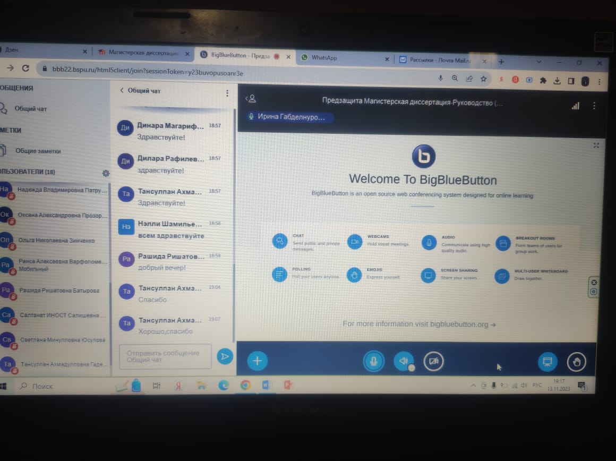This screenshot has height=461, width=616.
Task: Open the users list settings gear
Action: pyautogui.click(x=106, y=173)
